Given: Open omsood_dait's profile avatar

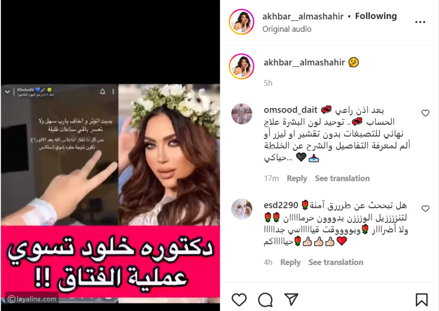Looking at the screenshot, I should (242, 113).
